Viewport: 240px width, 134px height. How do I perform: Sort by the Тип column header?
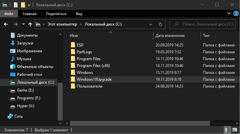(x=206, y=36)
